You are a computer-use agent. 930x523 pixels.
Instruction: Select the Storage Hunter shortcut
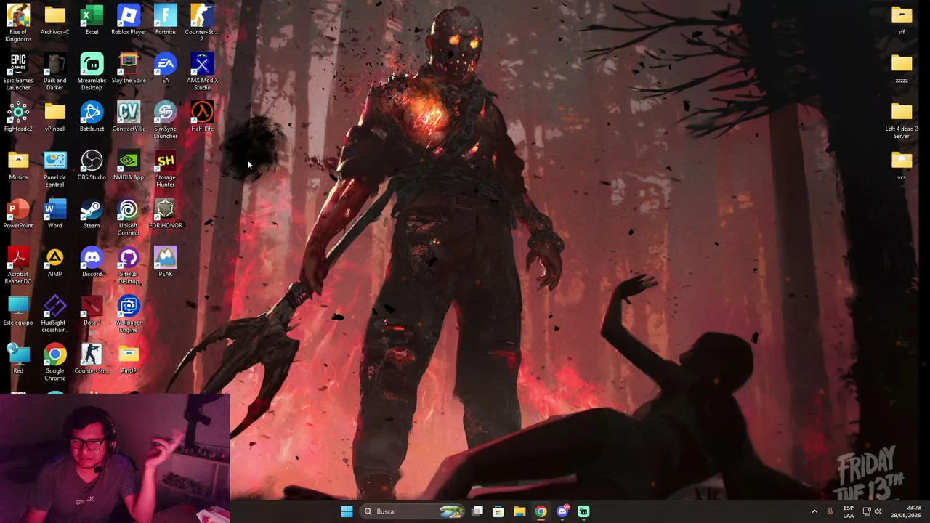point(166,169)
